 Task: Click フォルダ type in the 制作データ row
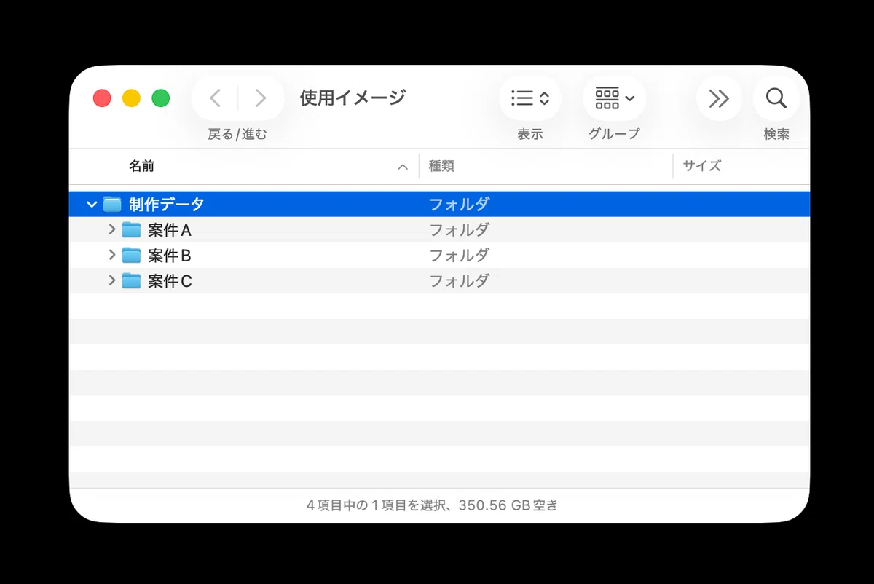tap(459, 205)
